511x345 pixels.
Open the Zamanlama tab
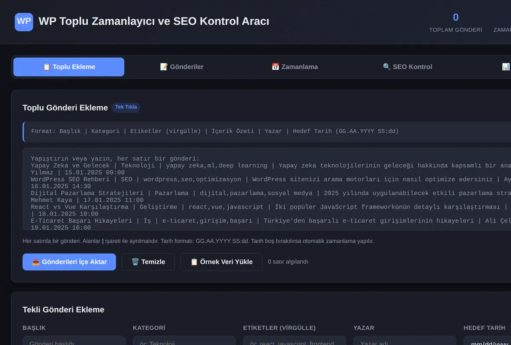(x=295, y=67)
